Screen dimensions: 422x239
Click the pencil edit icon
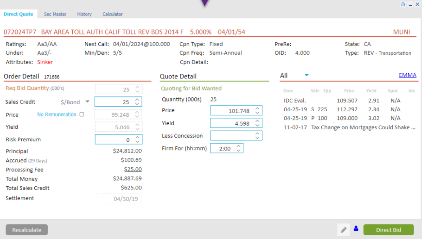344,230
